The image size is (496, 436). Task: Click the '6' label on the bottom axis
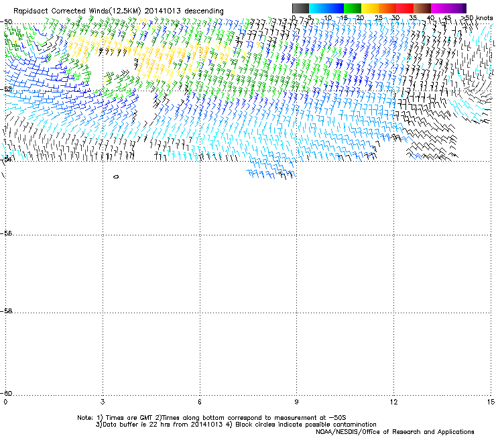[200, 402]
